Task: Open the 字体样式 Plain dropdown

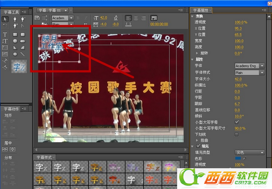Action: pos(250,73)
